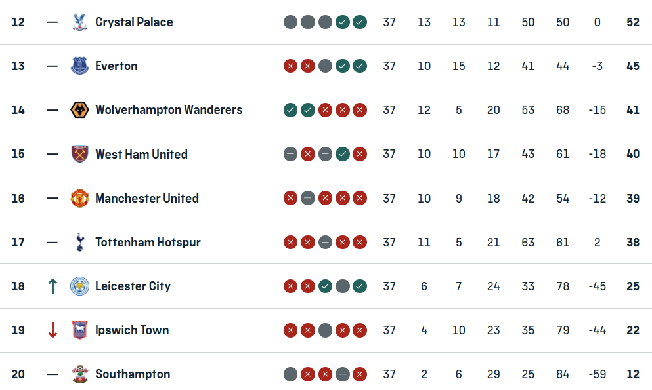
Task: Click the Tottenham Hotspur cockerel crest
Action: click(79, 242)
